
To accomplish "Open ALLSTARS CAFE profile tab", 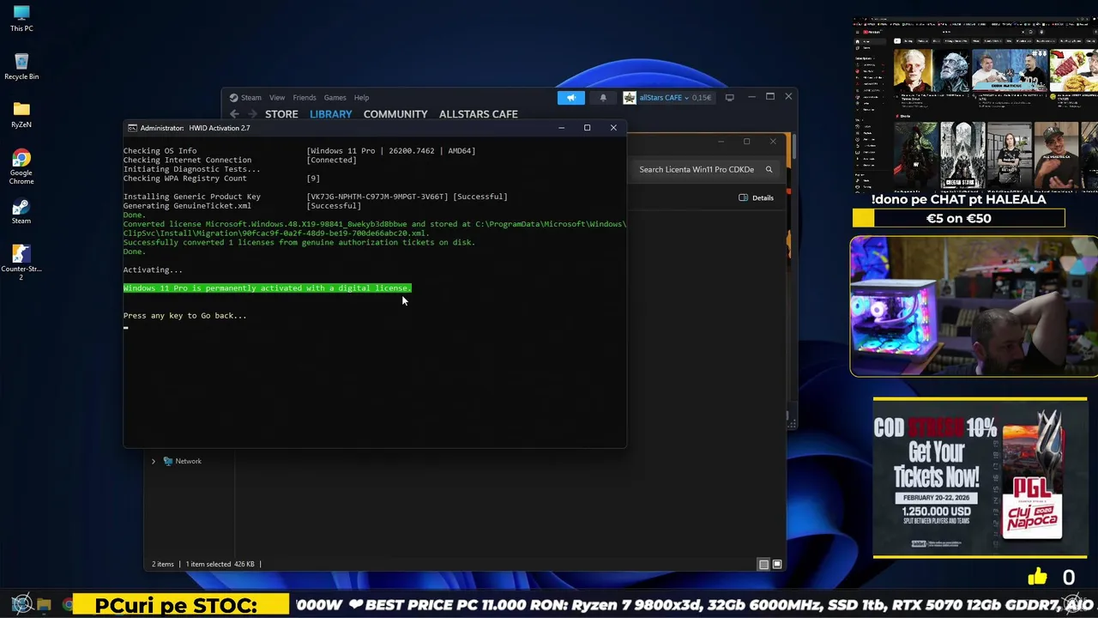I will 479,113.
